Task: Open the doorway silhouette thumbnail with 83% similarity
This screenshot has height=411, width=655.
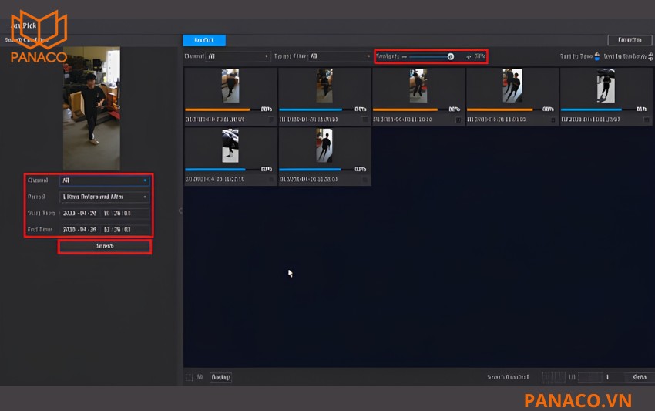Action: (324, 146)
